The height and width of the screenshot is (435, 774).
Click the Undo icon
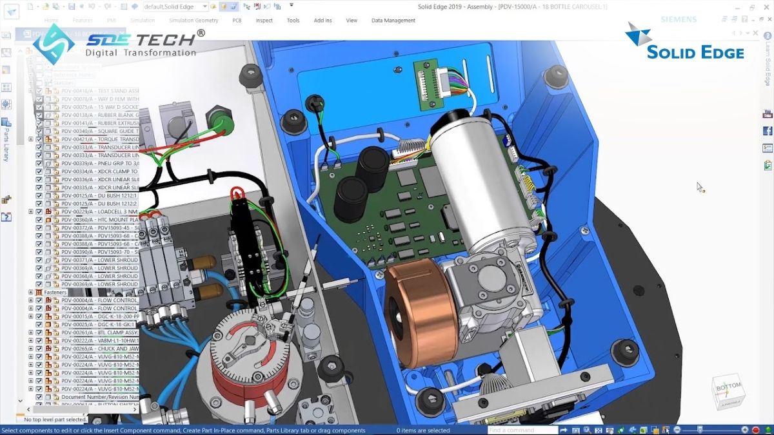(x=92, y=6)
